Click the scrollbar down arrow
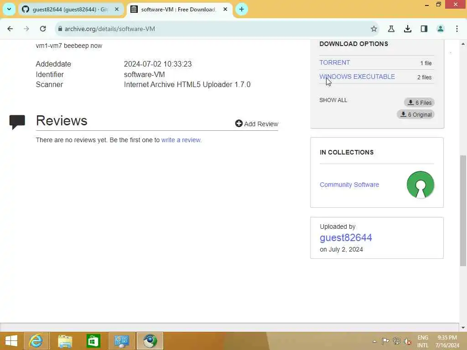The width and height of the screenshot is (467, 350). [463, 328]
